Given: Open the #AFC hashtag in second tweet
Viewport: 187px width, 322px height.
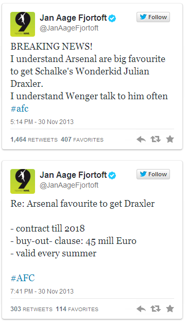Looking at the screenshot, I should [x=23, y=278].
